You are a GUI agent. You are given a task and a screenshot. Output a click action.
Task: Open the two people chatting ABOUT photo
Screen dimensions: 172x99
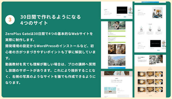157,13
